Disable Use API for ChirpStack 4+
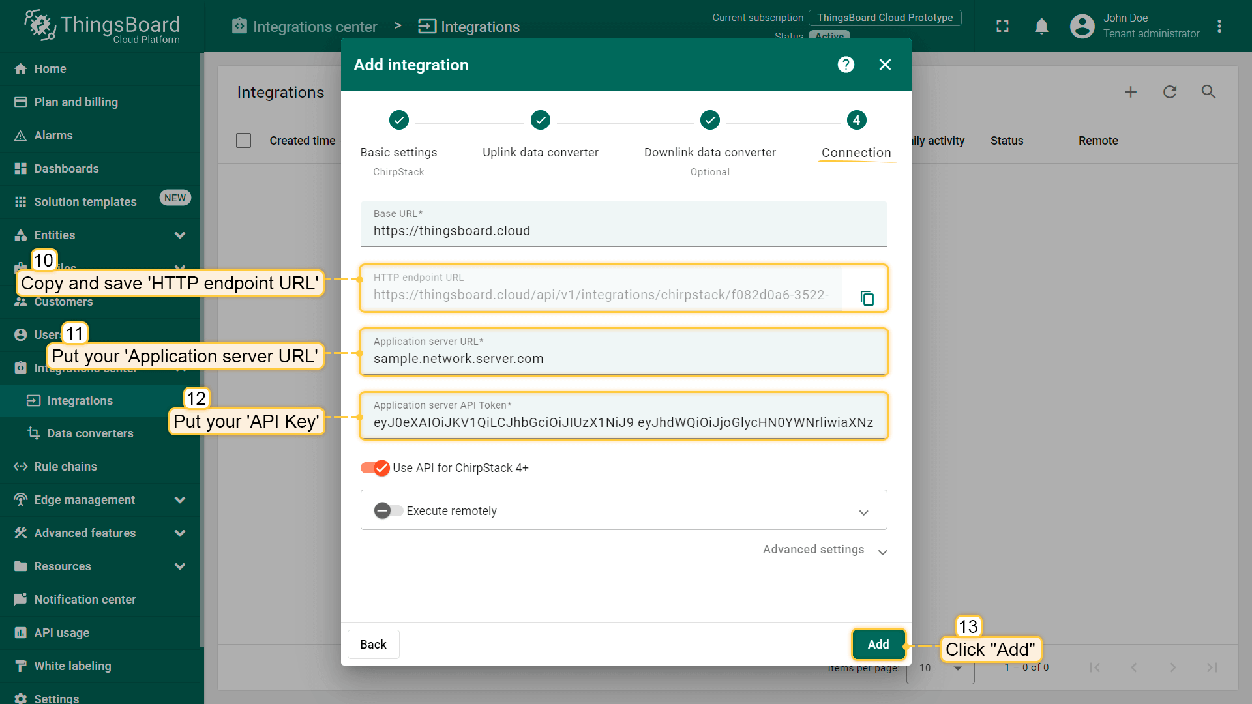 pyautogui.click(x=376, y=468)
